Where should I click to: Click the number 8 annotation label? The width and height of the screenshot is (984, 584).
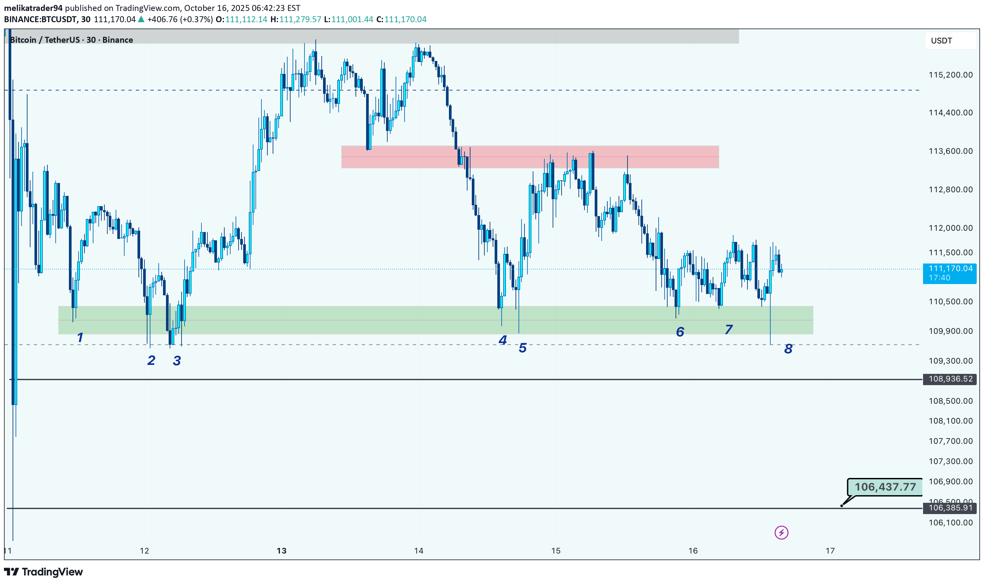(x=788, y=349)
